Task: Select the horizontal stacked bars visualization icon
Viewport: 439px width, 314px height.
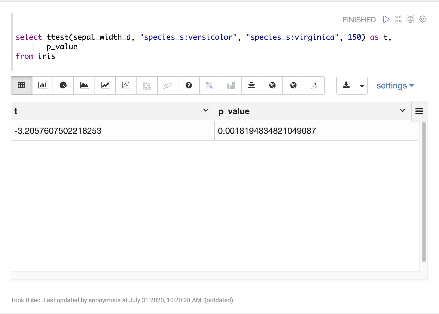Action: coord(251,85)
